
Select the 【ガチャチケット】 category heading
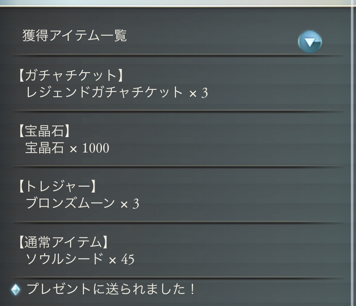(71, 76)
